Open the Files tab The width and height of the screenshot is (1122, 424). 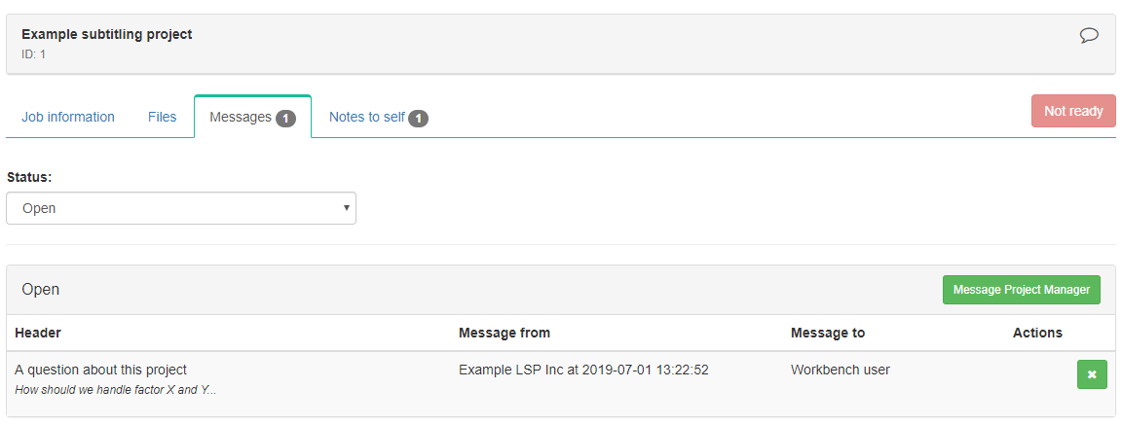[163, 117]
